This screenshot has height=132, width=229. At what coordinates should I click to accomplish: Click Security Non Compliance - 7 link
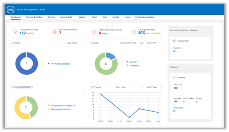tap(62, 64)
